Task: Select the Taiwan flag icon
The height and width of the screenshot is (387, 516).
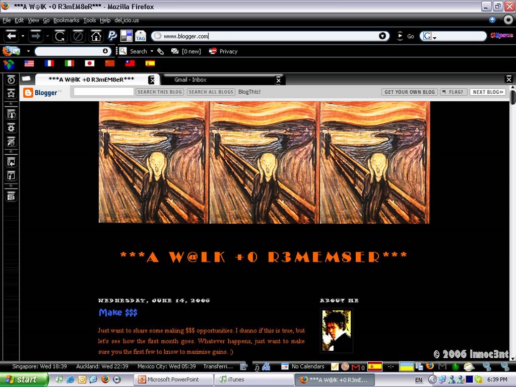Action: point(130,63)
